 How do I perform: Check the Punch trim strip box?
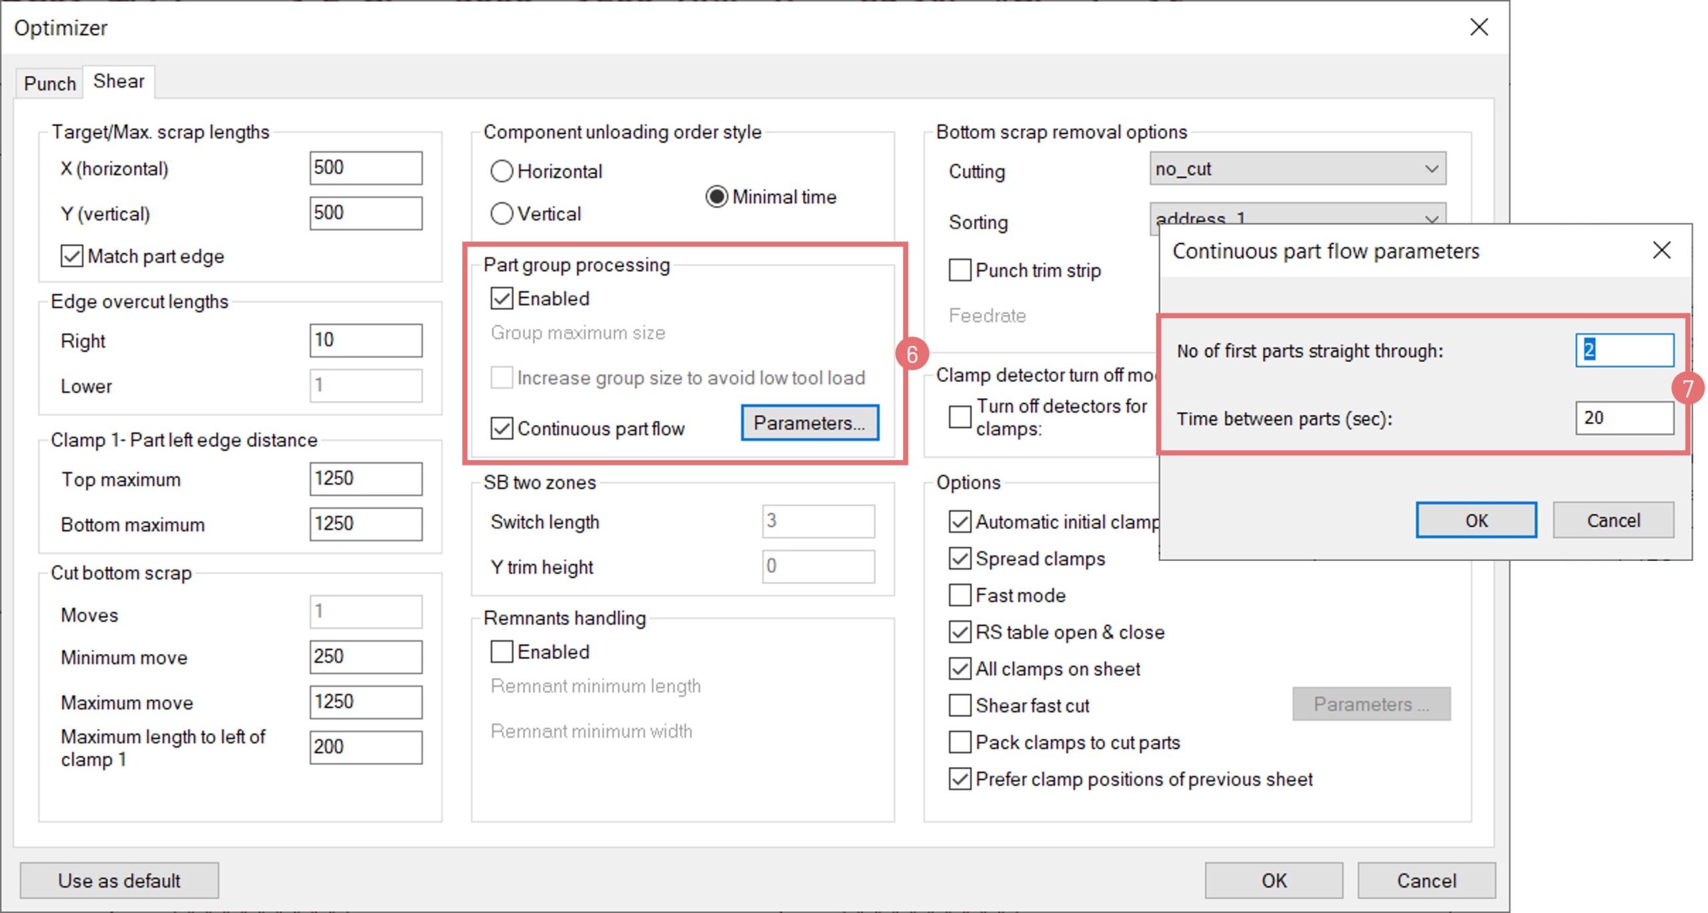(959, 270)
